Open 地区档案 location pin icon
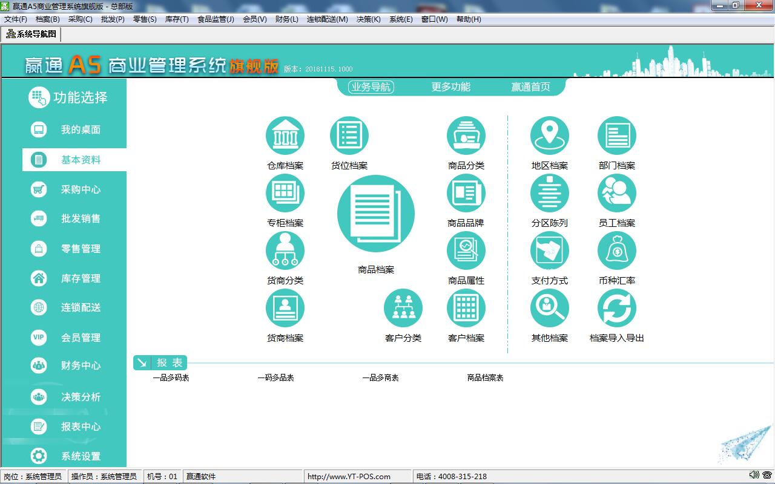Screen dimensions: 775x484 coord(550,136)
